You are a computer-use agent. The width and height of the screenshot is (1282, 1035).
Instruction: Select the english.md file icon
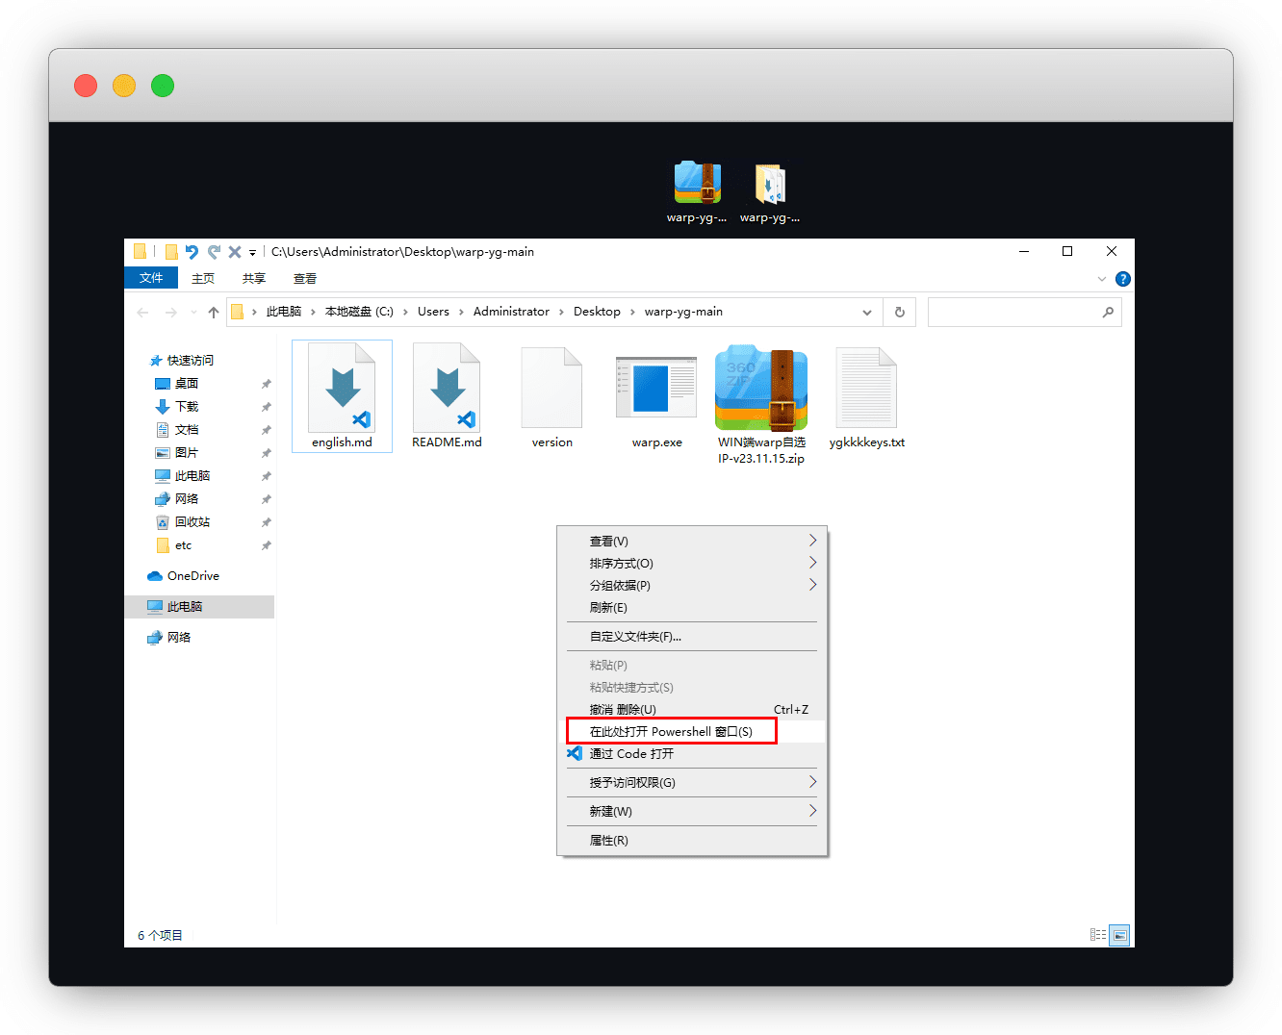[342, 389]
